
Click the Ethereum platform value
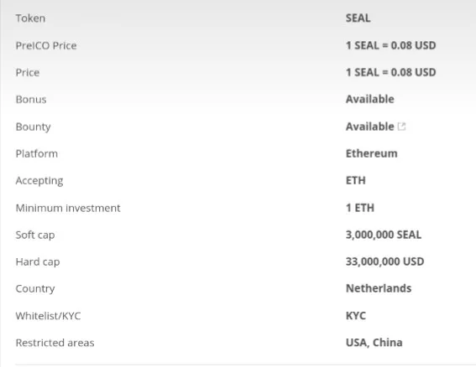(x=372, y=153)
